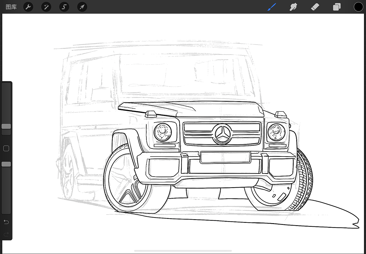
Task: Tap the sidebar modify square button
Action: click(x=6, y=148)
